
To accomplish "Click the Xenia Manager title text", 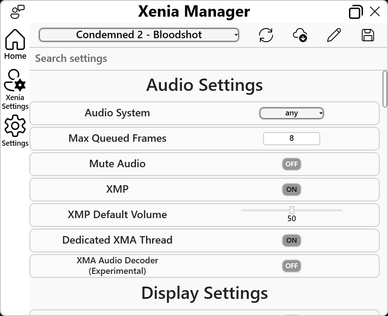I will point(194,11).
